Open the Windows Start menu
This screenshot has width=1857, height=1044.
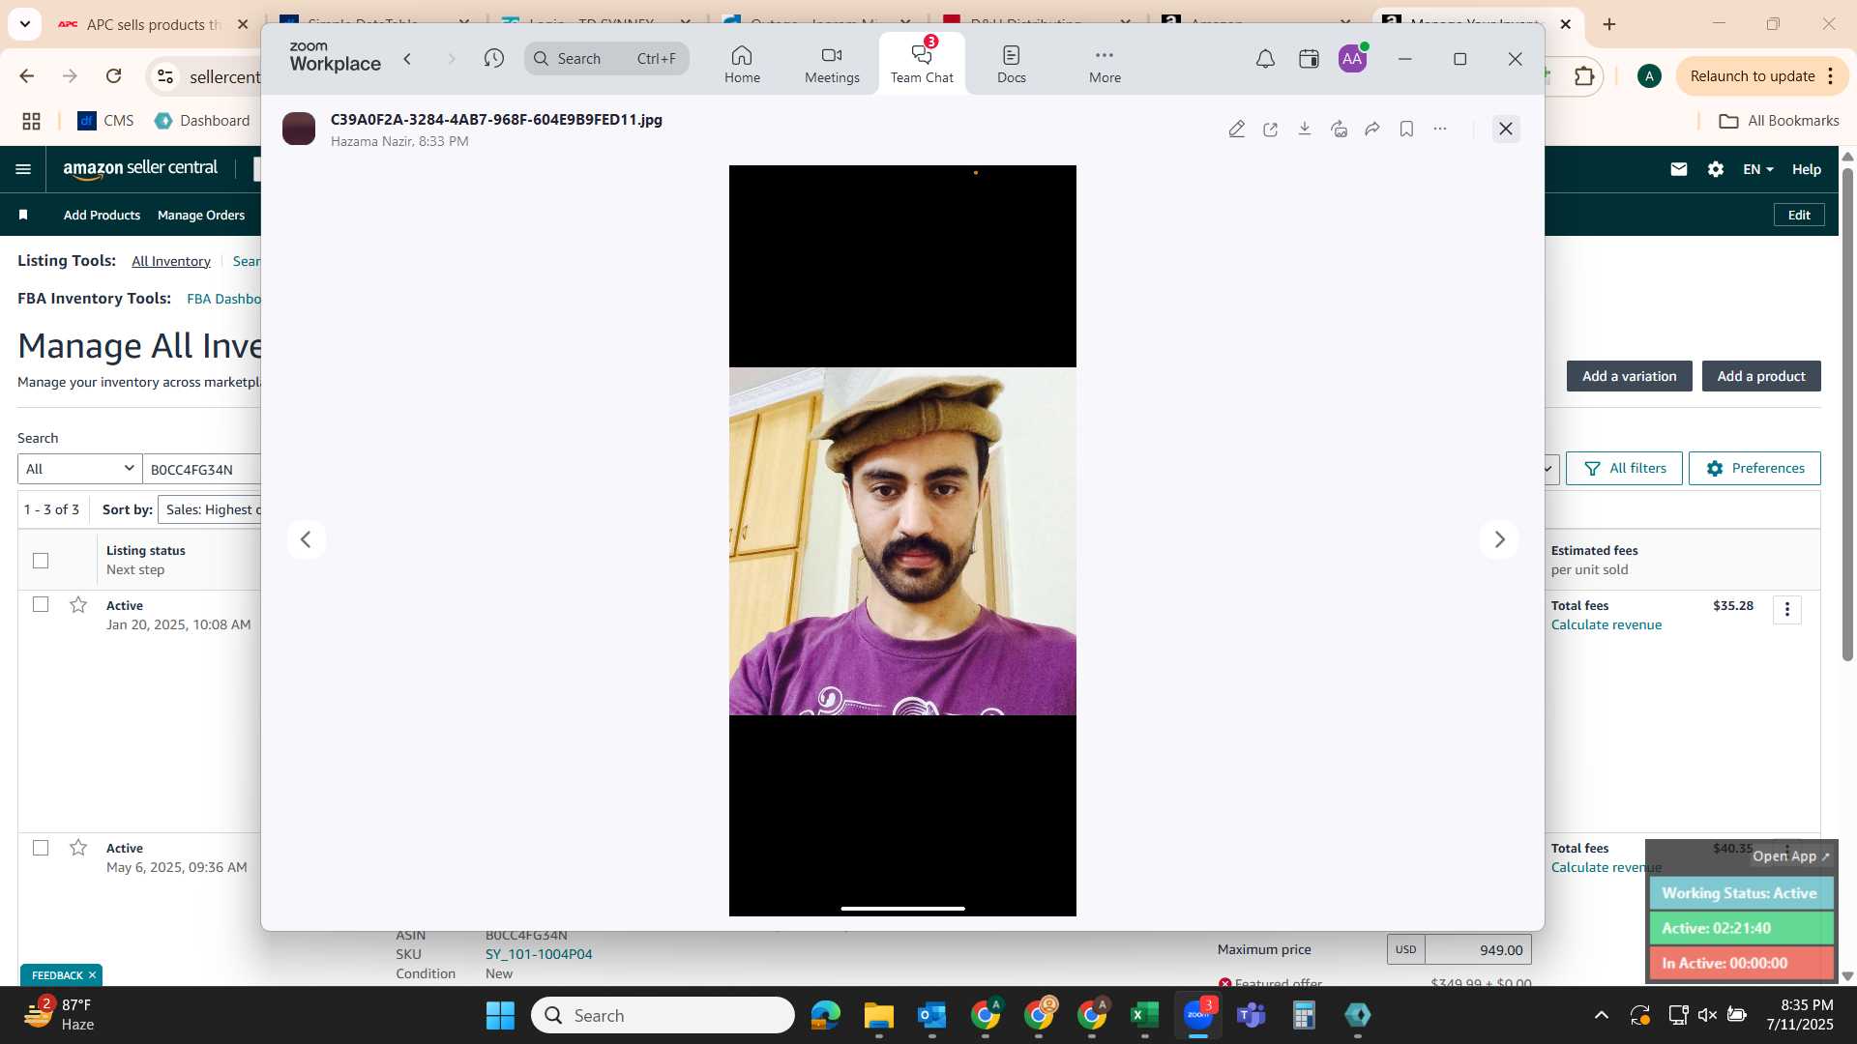click(500, 1015)
